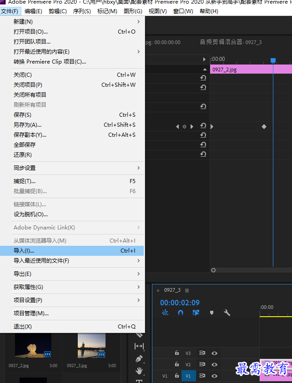Viewport: 292px width, 383px height.
Task: Open the 剪辑(C) menu
Action: coord(58,11)
